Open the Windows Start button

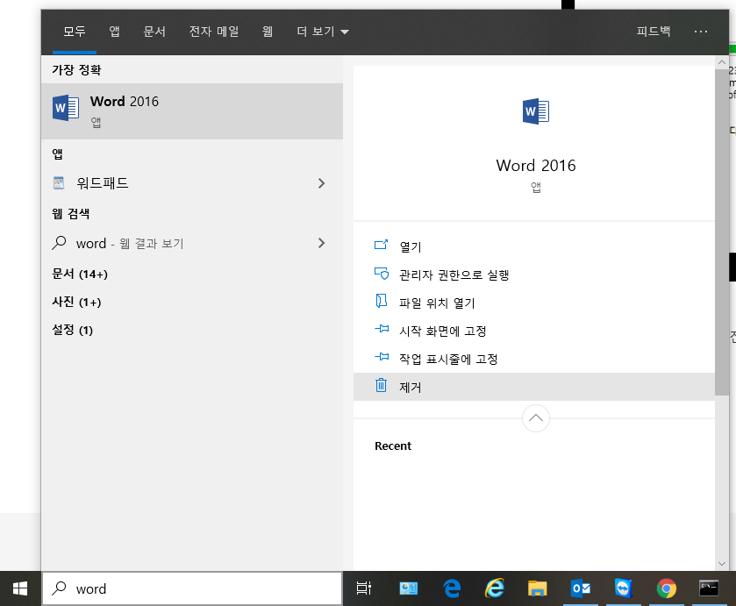click(x=20, y=588)
